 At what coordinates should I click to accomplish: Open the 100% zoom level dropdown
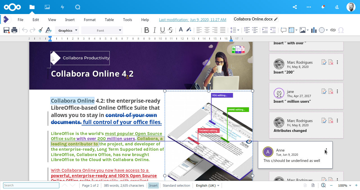[345, 186]
